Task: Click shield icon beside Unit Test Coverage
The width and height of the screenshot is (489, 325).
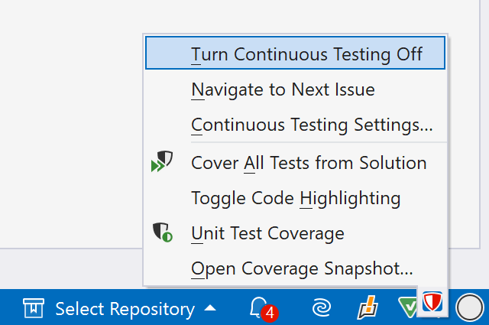Action: [162, 233]
